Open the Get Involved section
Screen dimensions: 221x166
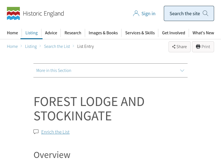point(173,33)
